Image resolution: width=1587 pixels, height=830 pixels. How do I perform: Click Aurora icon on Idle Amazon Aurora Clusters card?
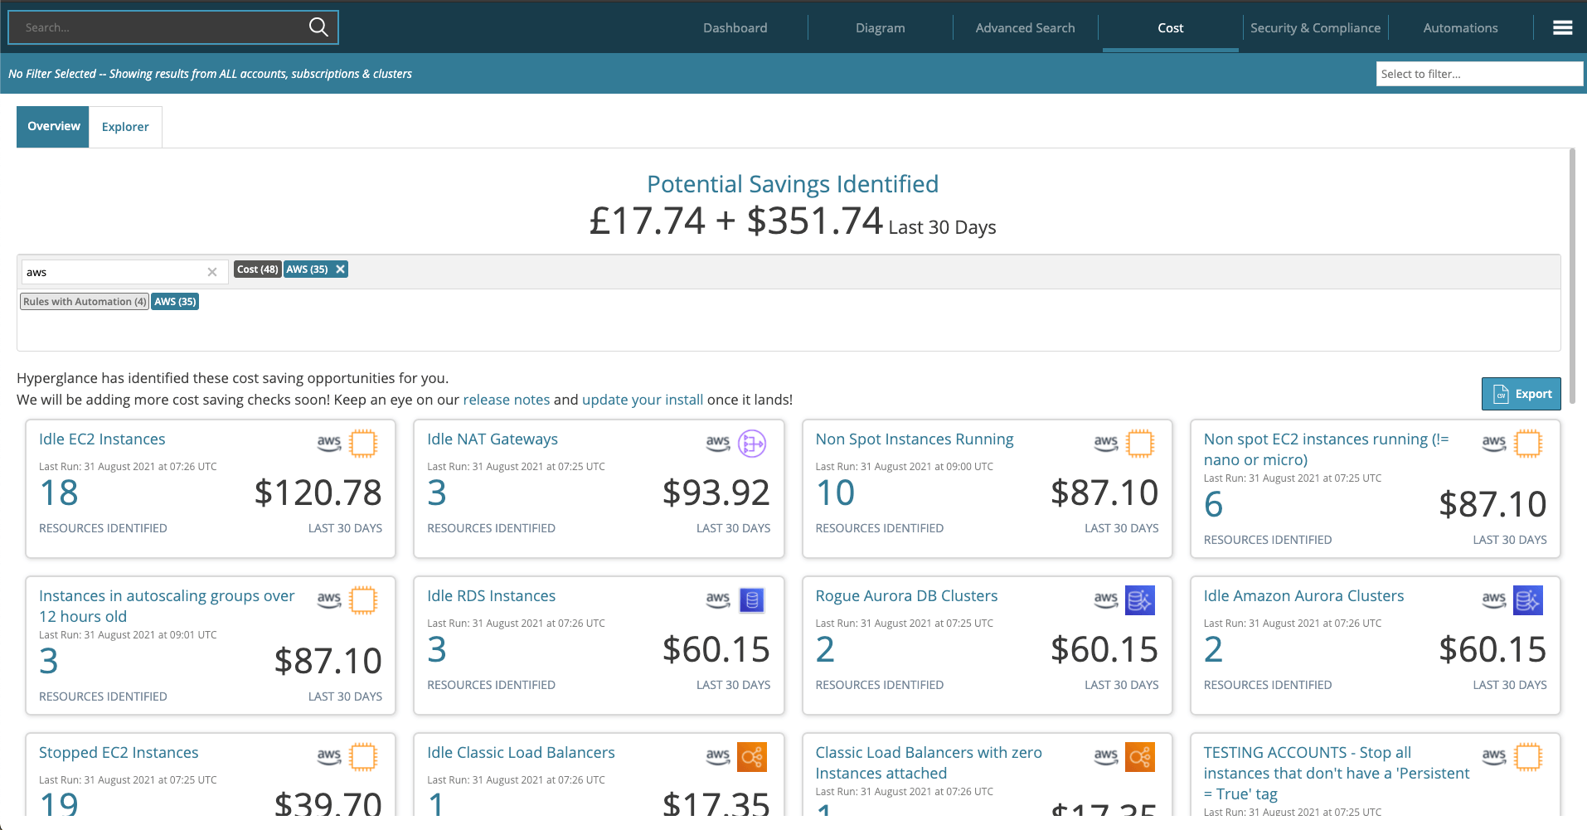pos(1528,600)
